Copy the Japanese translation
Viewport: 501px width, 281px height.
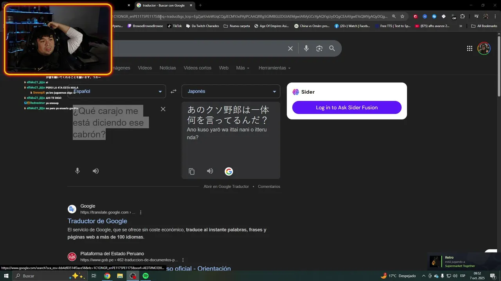[x=192, y=171]
